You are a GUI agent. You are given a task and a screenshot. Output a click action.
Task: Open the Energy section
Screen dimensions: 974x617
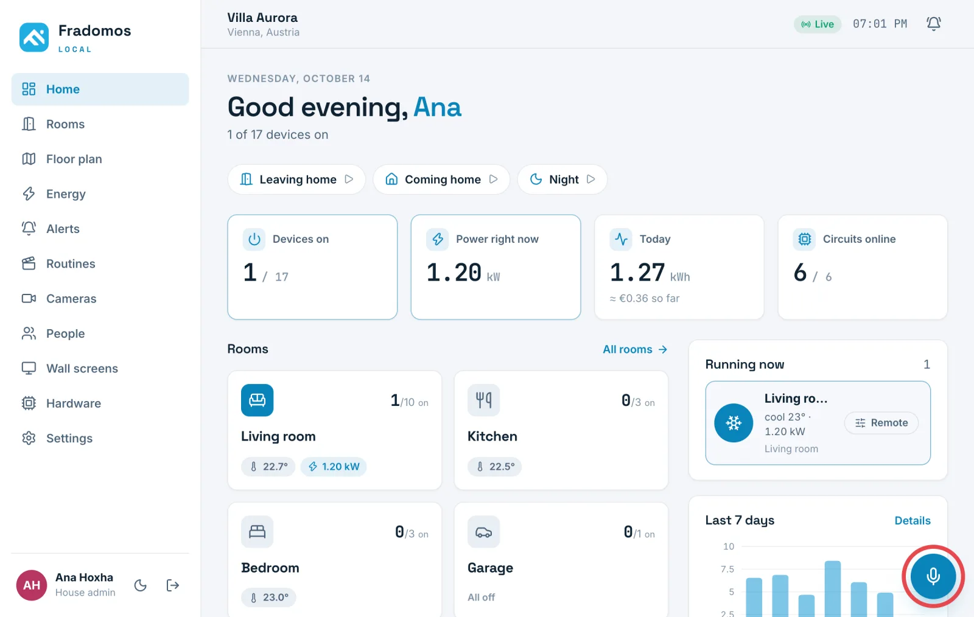coord(100,194)
